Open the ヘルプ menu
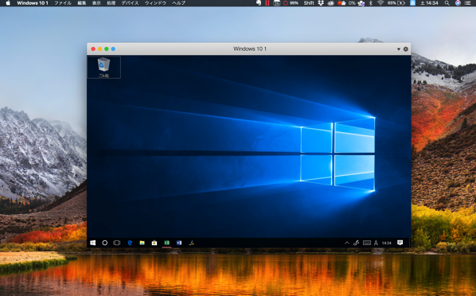 tap(178, 3)
